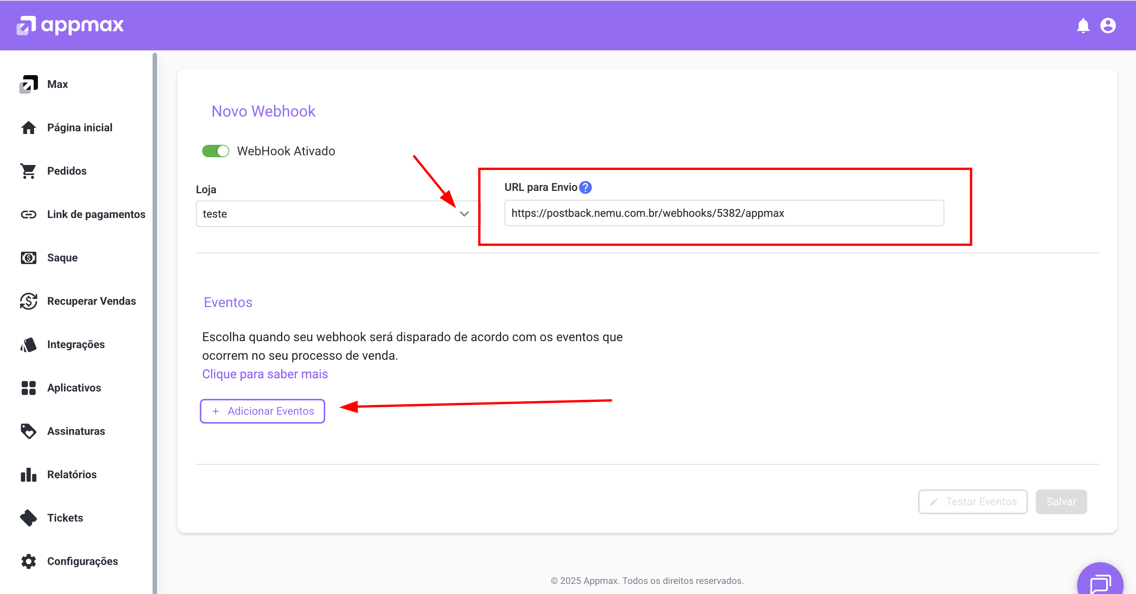Screen dimensions: 1136x594
Task: Select Link de pagamentos in sidebar
Action: (96, 214)
